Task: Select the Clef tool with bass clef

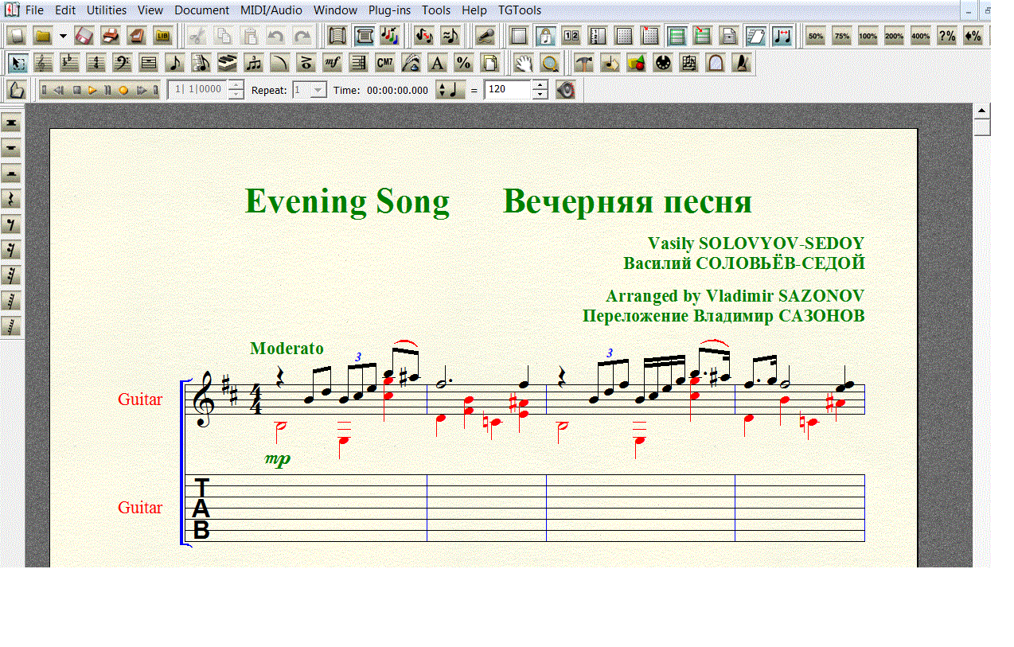Action: [x=123, y=63]
